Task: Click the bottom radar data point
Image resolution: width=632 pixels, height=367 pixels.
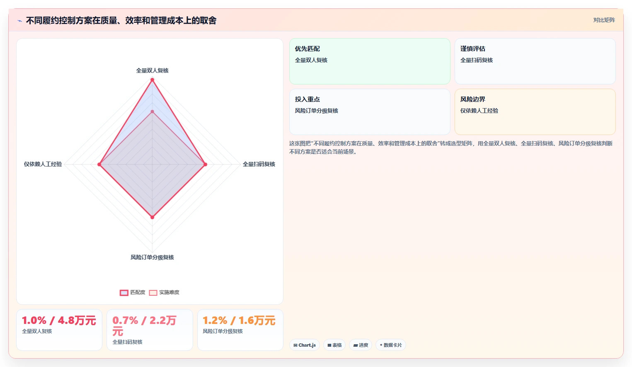Action: (x=152, y=217)
